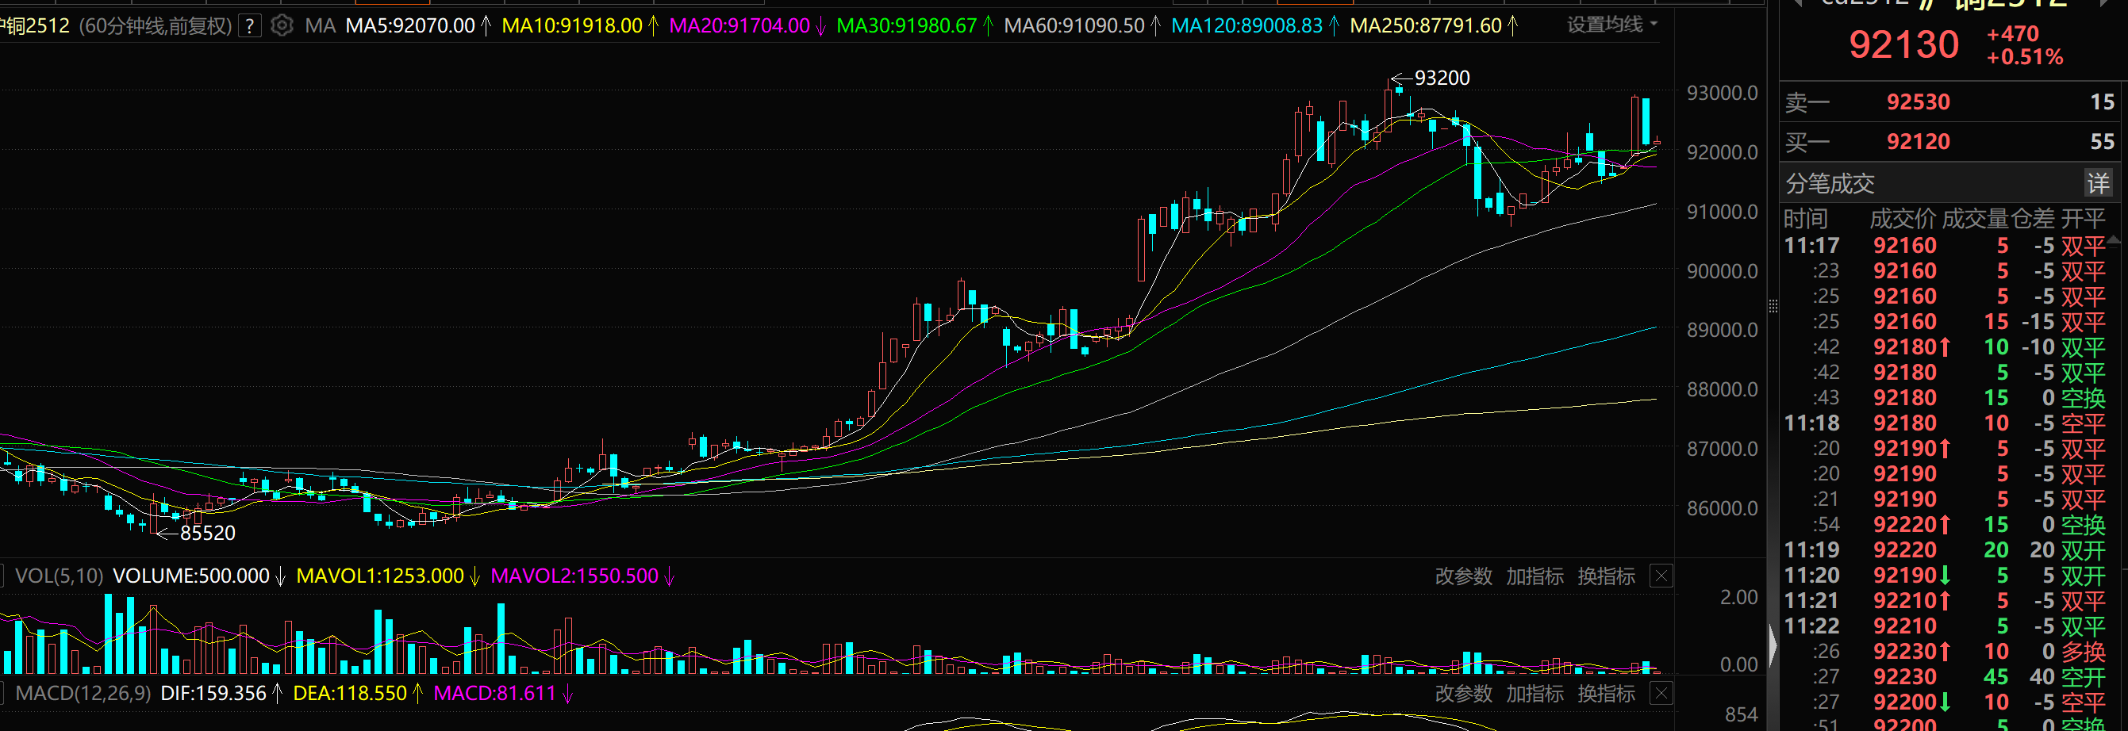Click the MA indicator label
Image resolution: width=2128 pixels, height=731 pixels.
tap(320, 26)
